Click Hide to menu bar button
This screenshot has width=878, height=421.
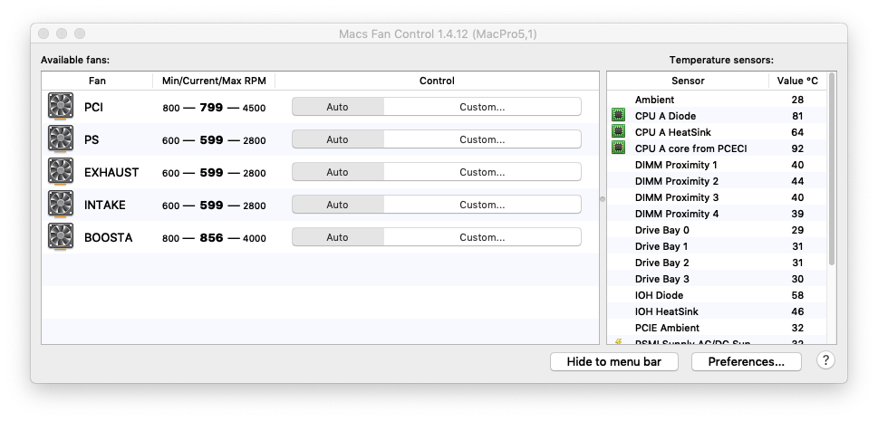click(x=613, y=361)
